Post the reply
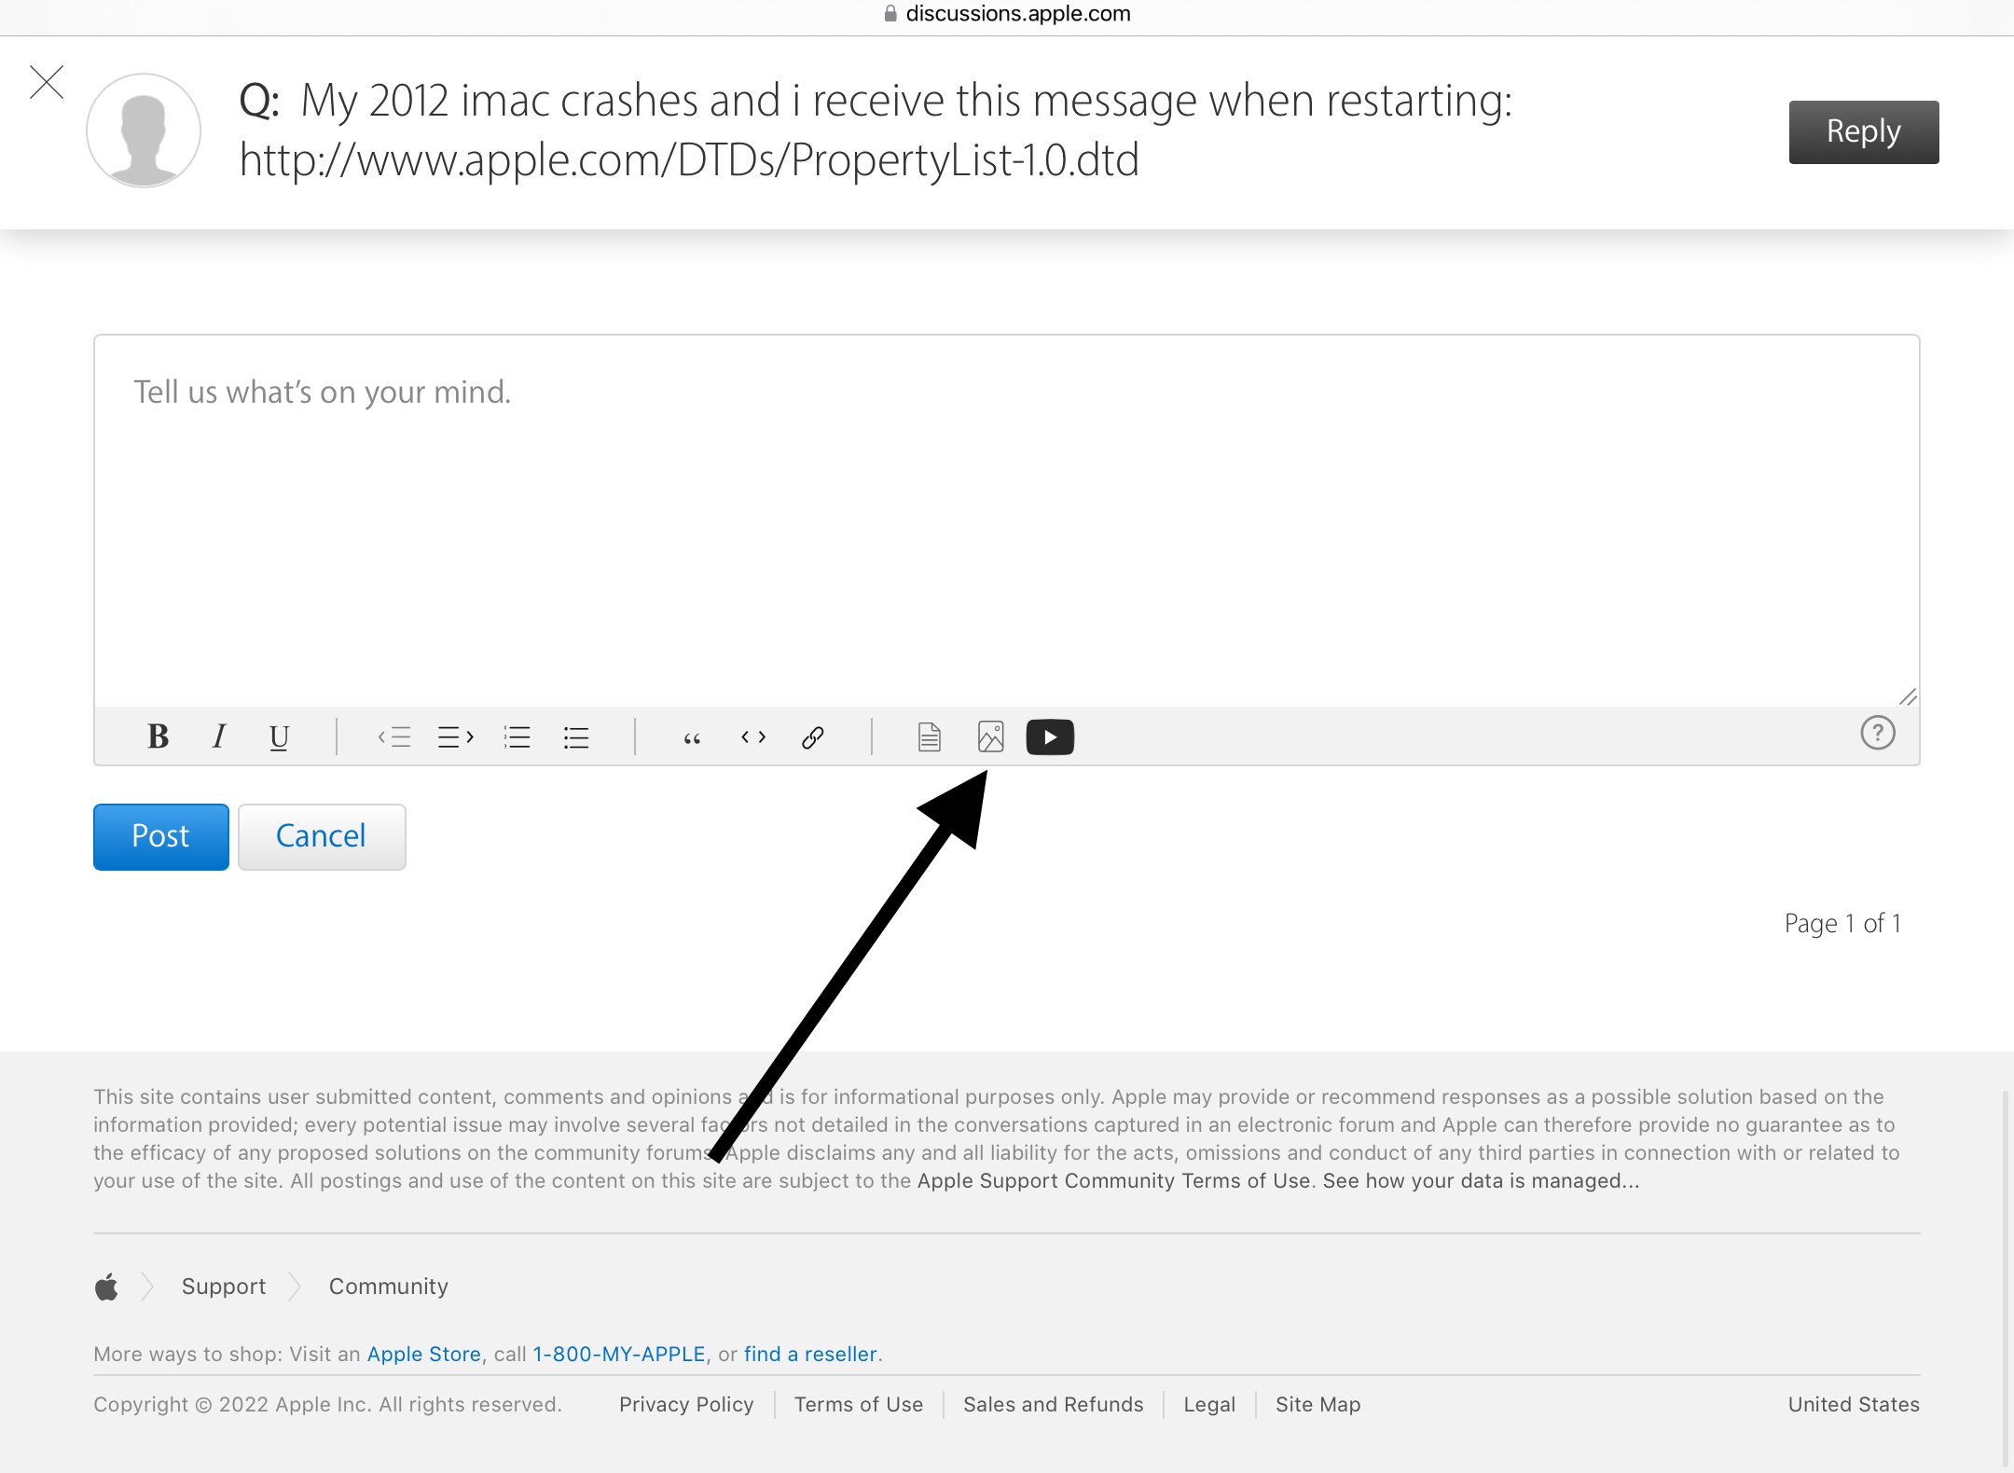 (x=160, y=836)
